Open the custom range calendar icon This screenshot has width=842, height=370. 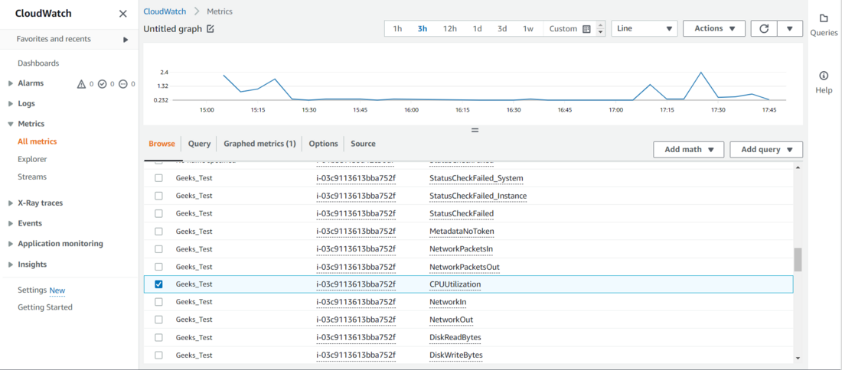(x=586, y=29)
